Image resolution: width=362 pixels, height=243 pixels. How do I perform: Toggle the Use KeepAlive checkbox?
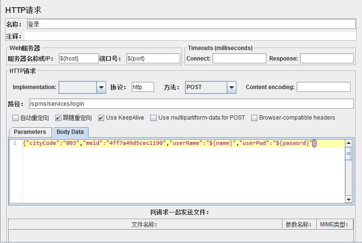pyautogui.click(x=101, y=118)
